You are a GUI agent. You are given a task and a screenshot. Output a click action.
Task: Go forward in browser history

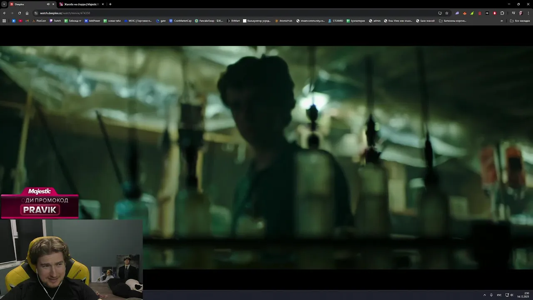click(x=12, y=13)
